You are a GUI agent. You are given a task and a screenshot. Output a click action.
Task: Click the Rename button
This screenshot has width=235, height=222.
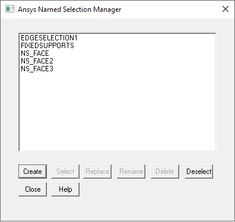click(131, 172)
